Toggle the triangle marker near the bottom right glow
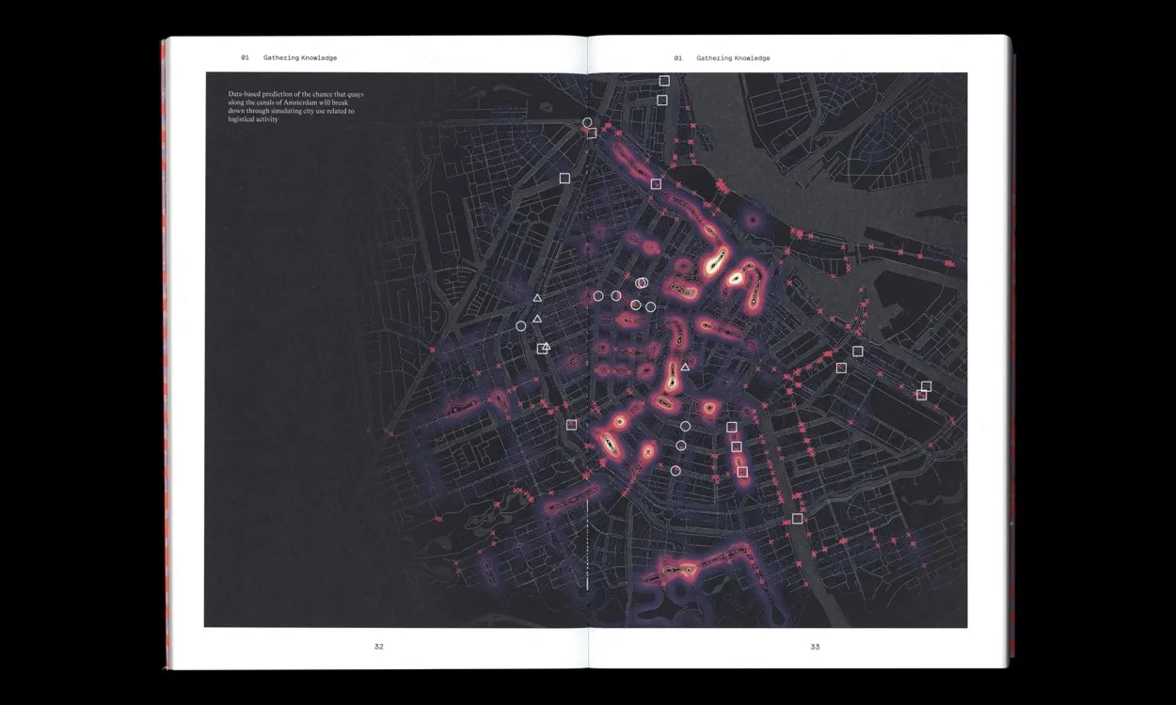The width and height of the screenshot is (1176, 705). [x=685, y=367]
